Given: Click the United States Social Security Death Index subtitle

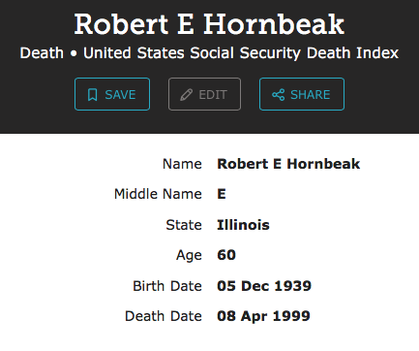Looking at the screenshot, I should click(241, 53).
